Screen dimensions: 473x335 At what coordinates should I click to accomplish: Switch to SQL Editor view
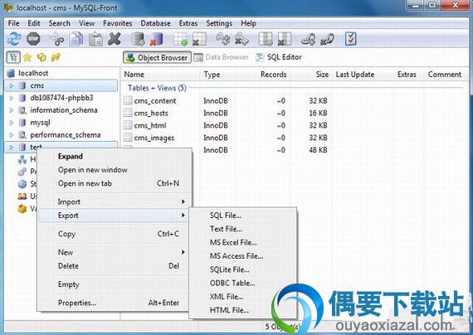279,57
